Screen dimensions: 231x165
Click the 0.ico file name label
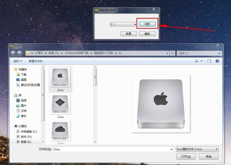pos(60,90)
